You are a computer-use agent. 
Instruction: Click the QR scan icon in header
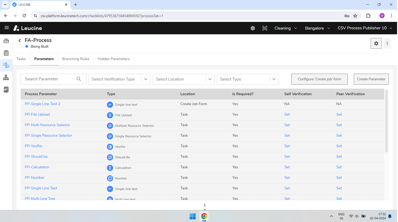tap(265, 28)
